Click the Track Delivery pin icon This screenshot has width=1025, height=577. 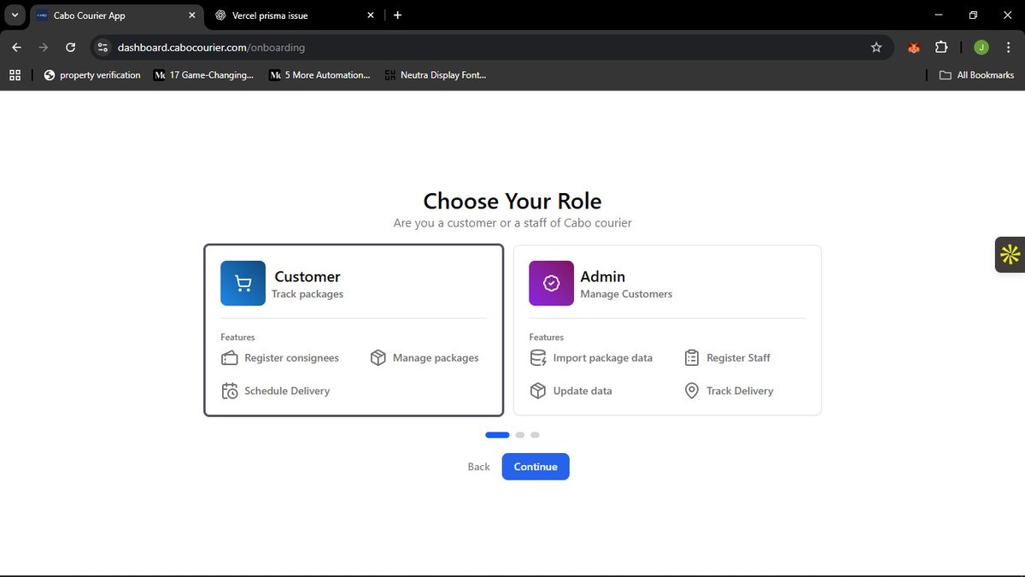(x=692, y=391)
